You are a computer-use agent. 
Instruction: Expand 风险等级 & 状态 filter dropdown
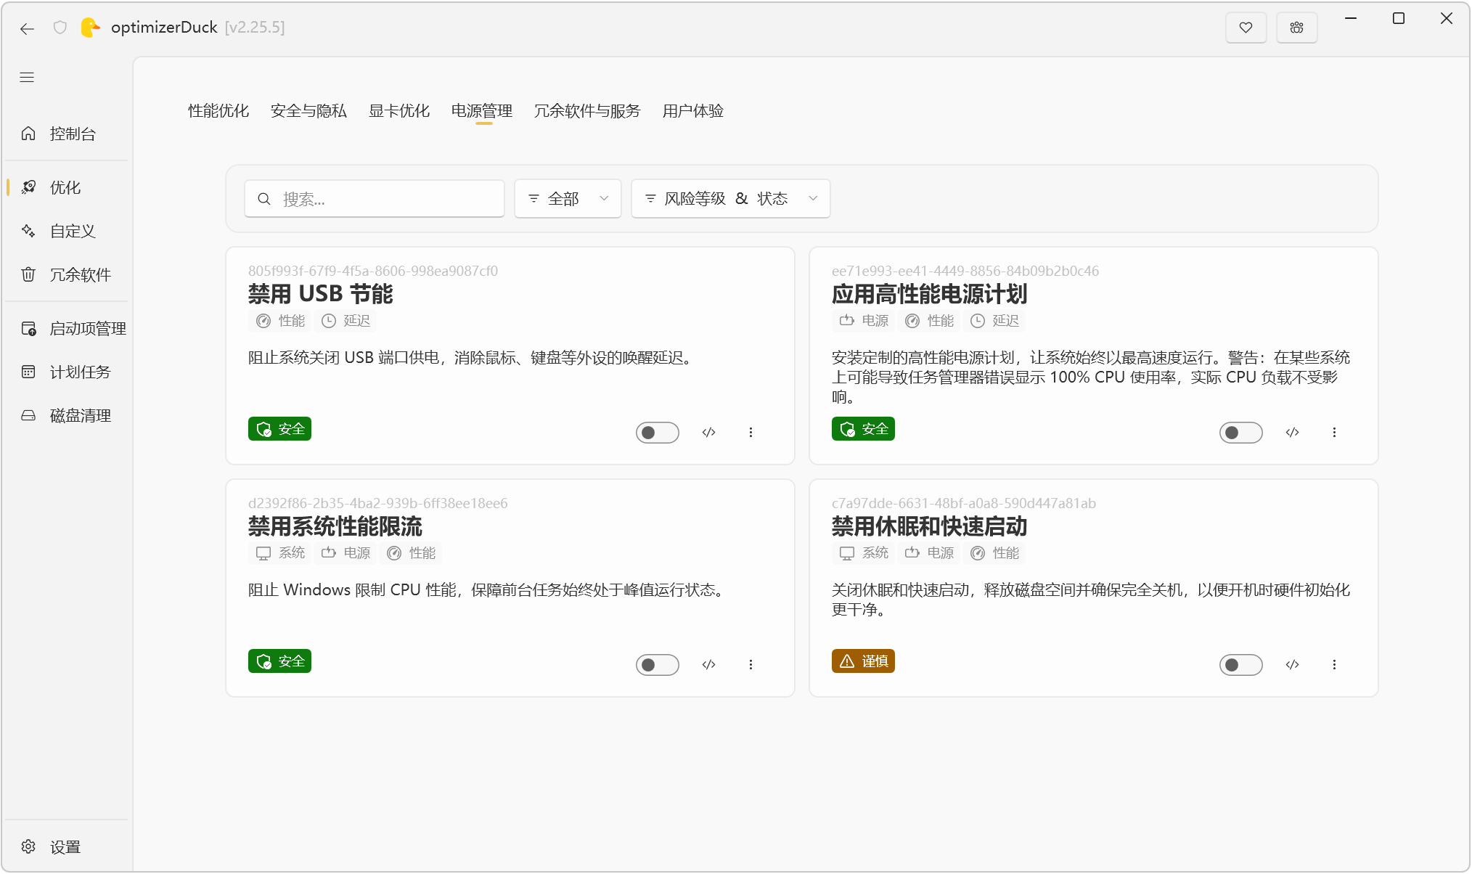(x=730, y=199)
